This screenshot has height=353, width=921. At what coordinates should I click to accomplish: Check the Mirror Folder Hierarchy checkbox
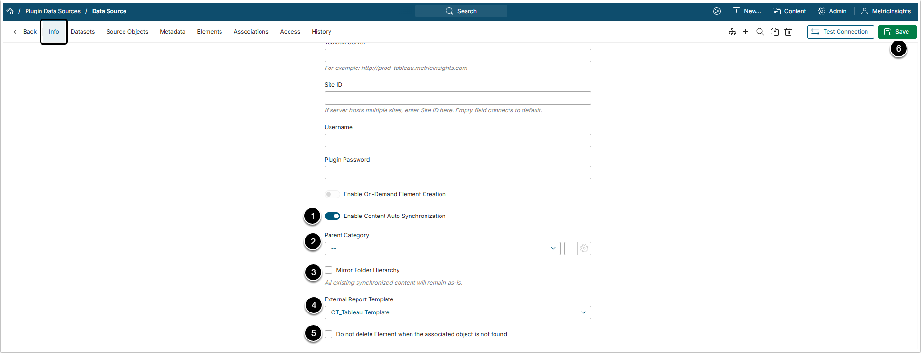pos(329,270)
